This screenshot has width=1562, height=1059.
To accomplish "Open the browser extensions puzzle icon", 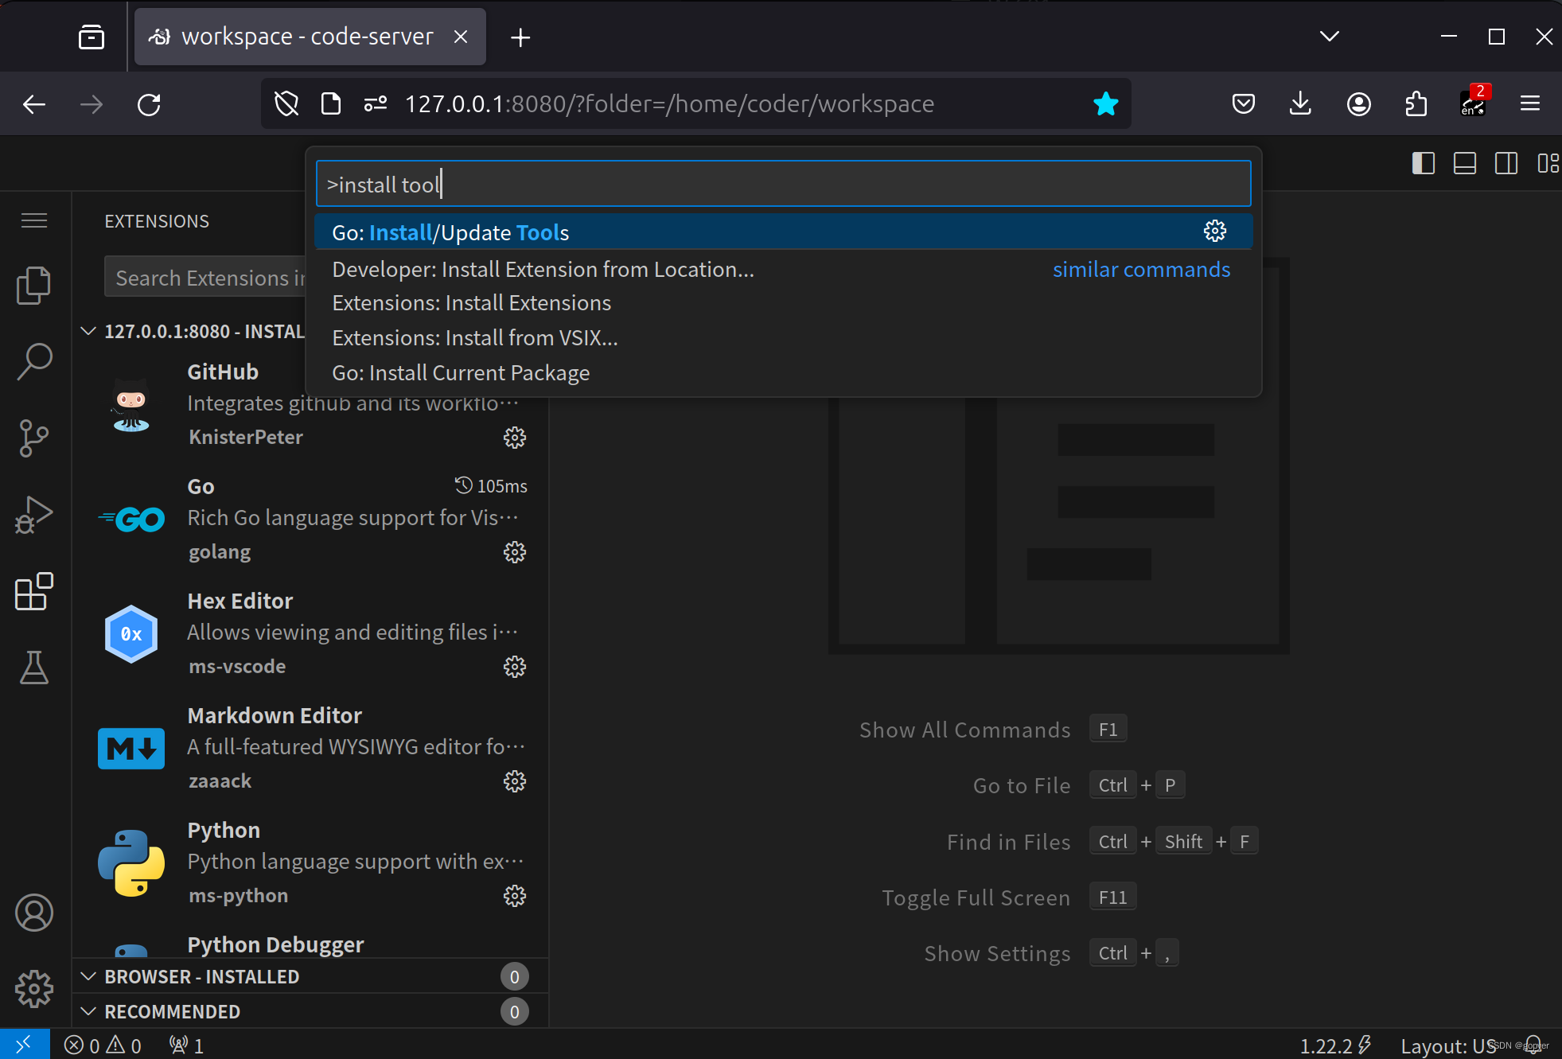I will point(1416,103).
